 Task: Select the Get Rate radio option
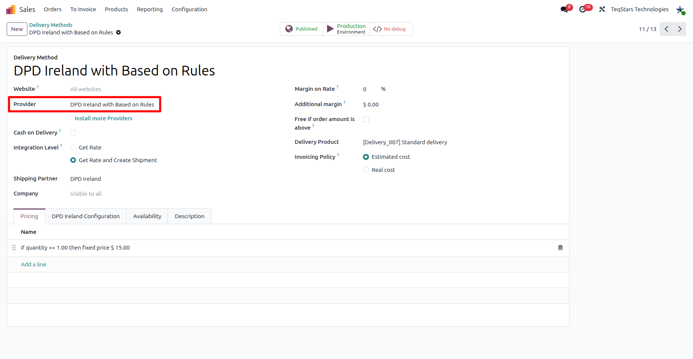(x=73, y=148)
